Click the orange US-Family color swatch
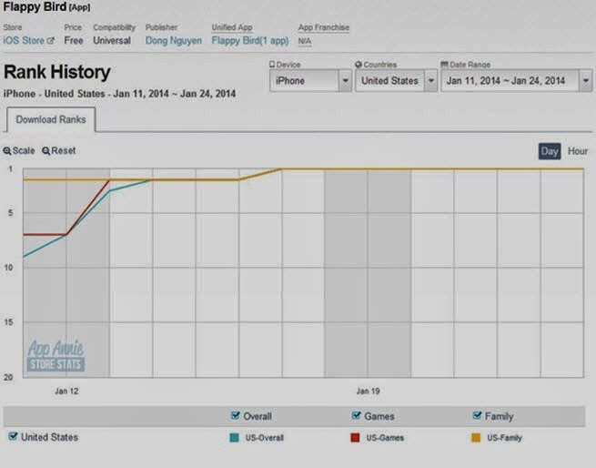596x468 pixels. click(x=476, y=438)
